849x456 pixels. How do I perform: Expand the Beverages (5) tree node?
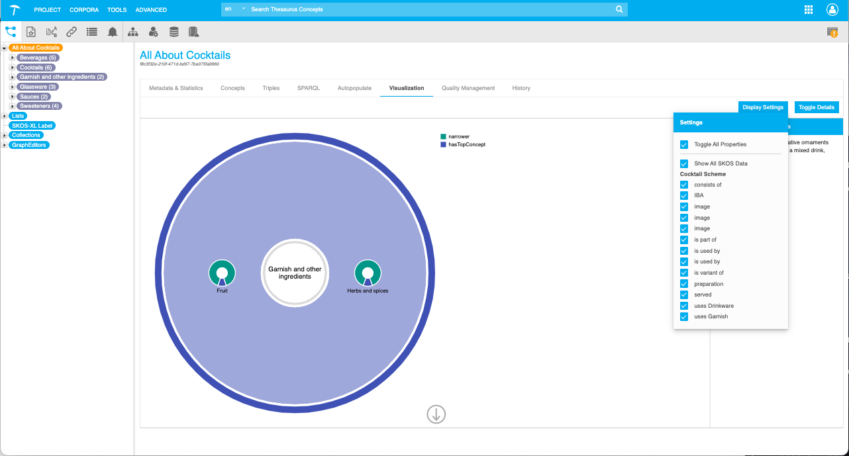(x=12, y=58)
